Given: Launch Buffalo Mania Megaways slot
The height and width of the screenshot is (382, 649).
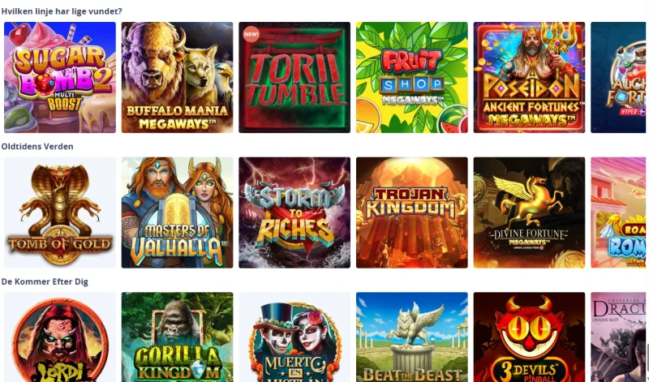Looking at the screenshot, I should [177, 77].
